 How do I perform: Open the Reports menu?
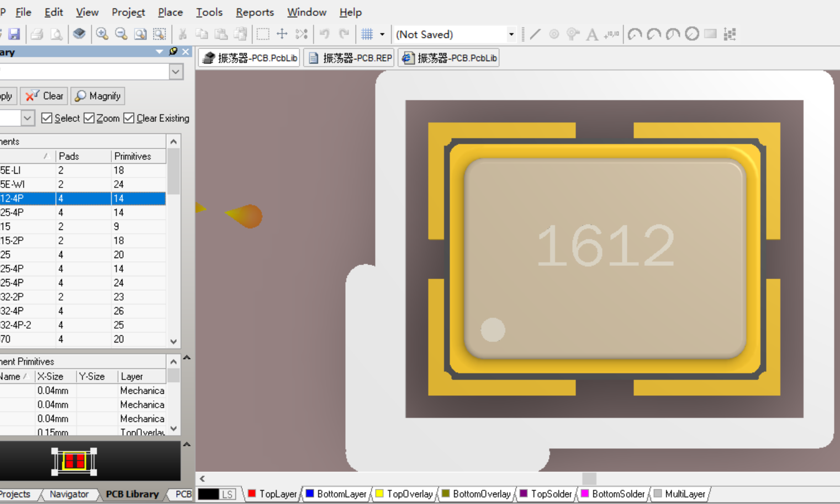pyautogui.click(x=255, y=12)
